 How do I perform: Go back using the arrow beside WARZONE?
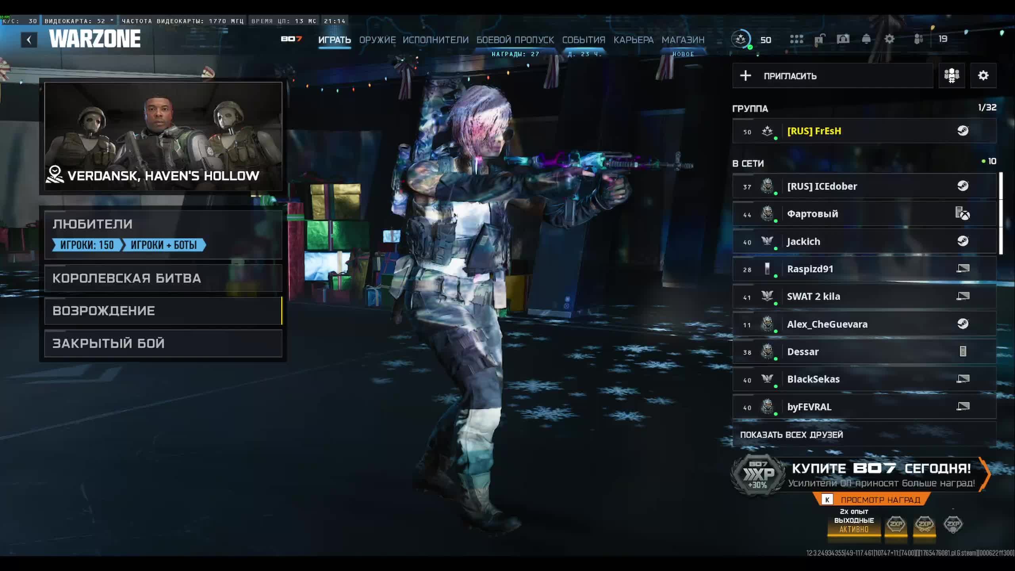point(30,39)
